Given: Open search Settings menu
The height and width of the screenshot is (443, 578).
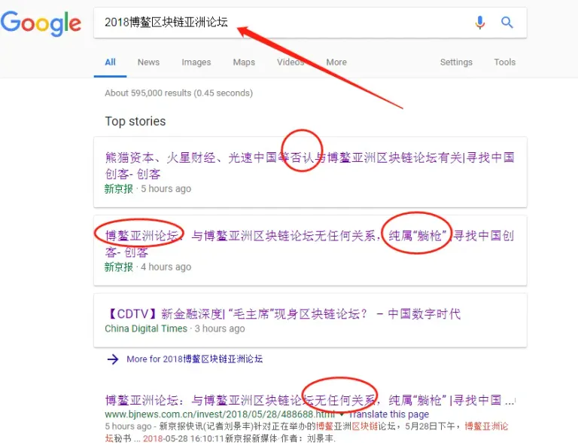Looking at the screenshot, I should coord(456,62).
